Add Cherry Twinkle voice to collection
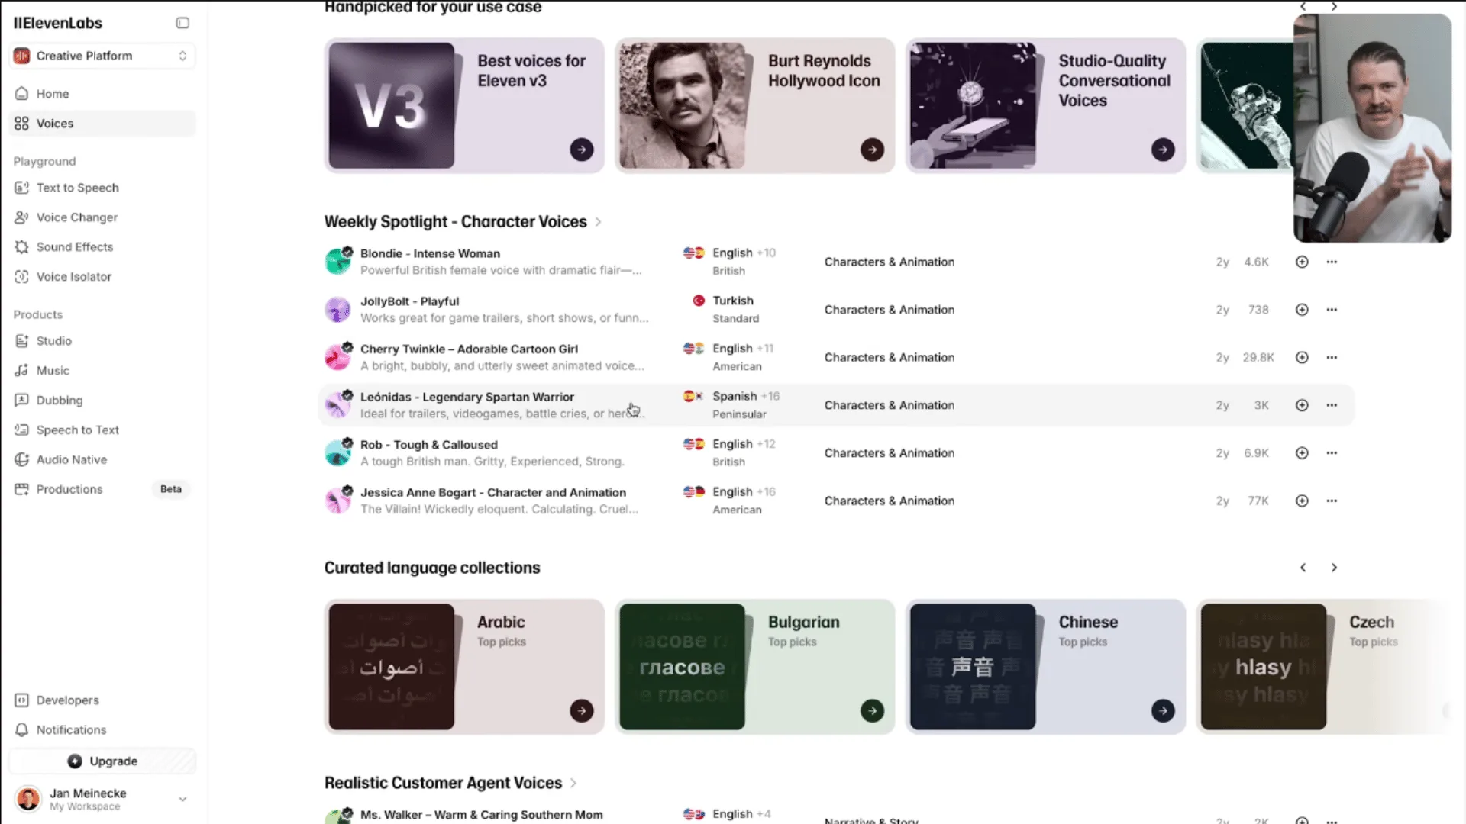 [1302, 358]
